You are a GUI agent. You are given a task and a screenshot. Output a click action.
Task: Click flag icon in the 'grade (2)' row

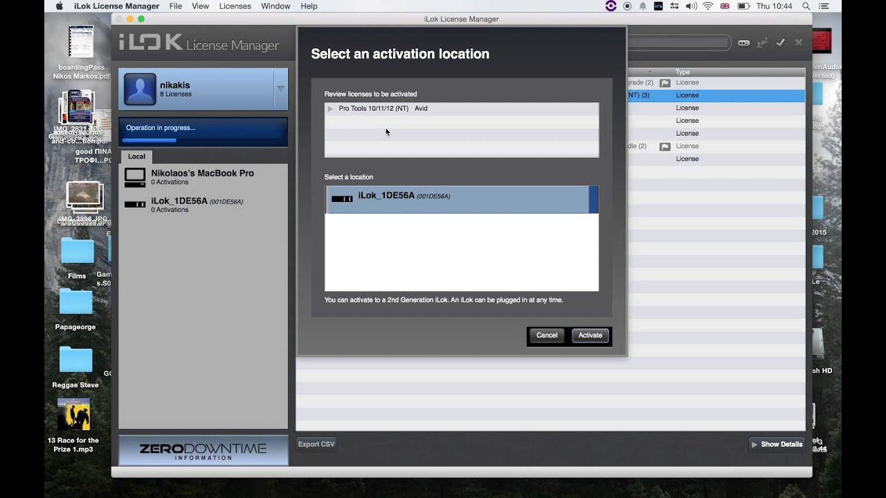[x=664, y=83]
